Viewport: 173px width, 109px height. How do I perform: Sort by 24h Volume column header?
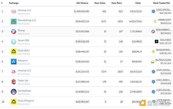[x=82, y=3]
